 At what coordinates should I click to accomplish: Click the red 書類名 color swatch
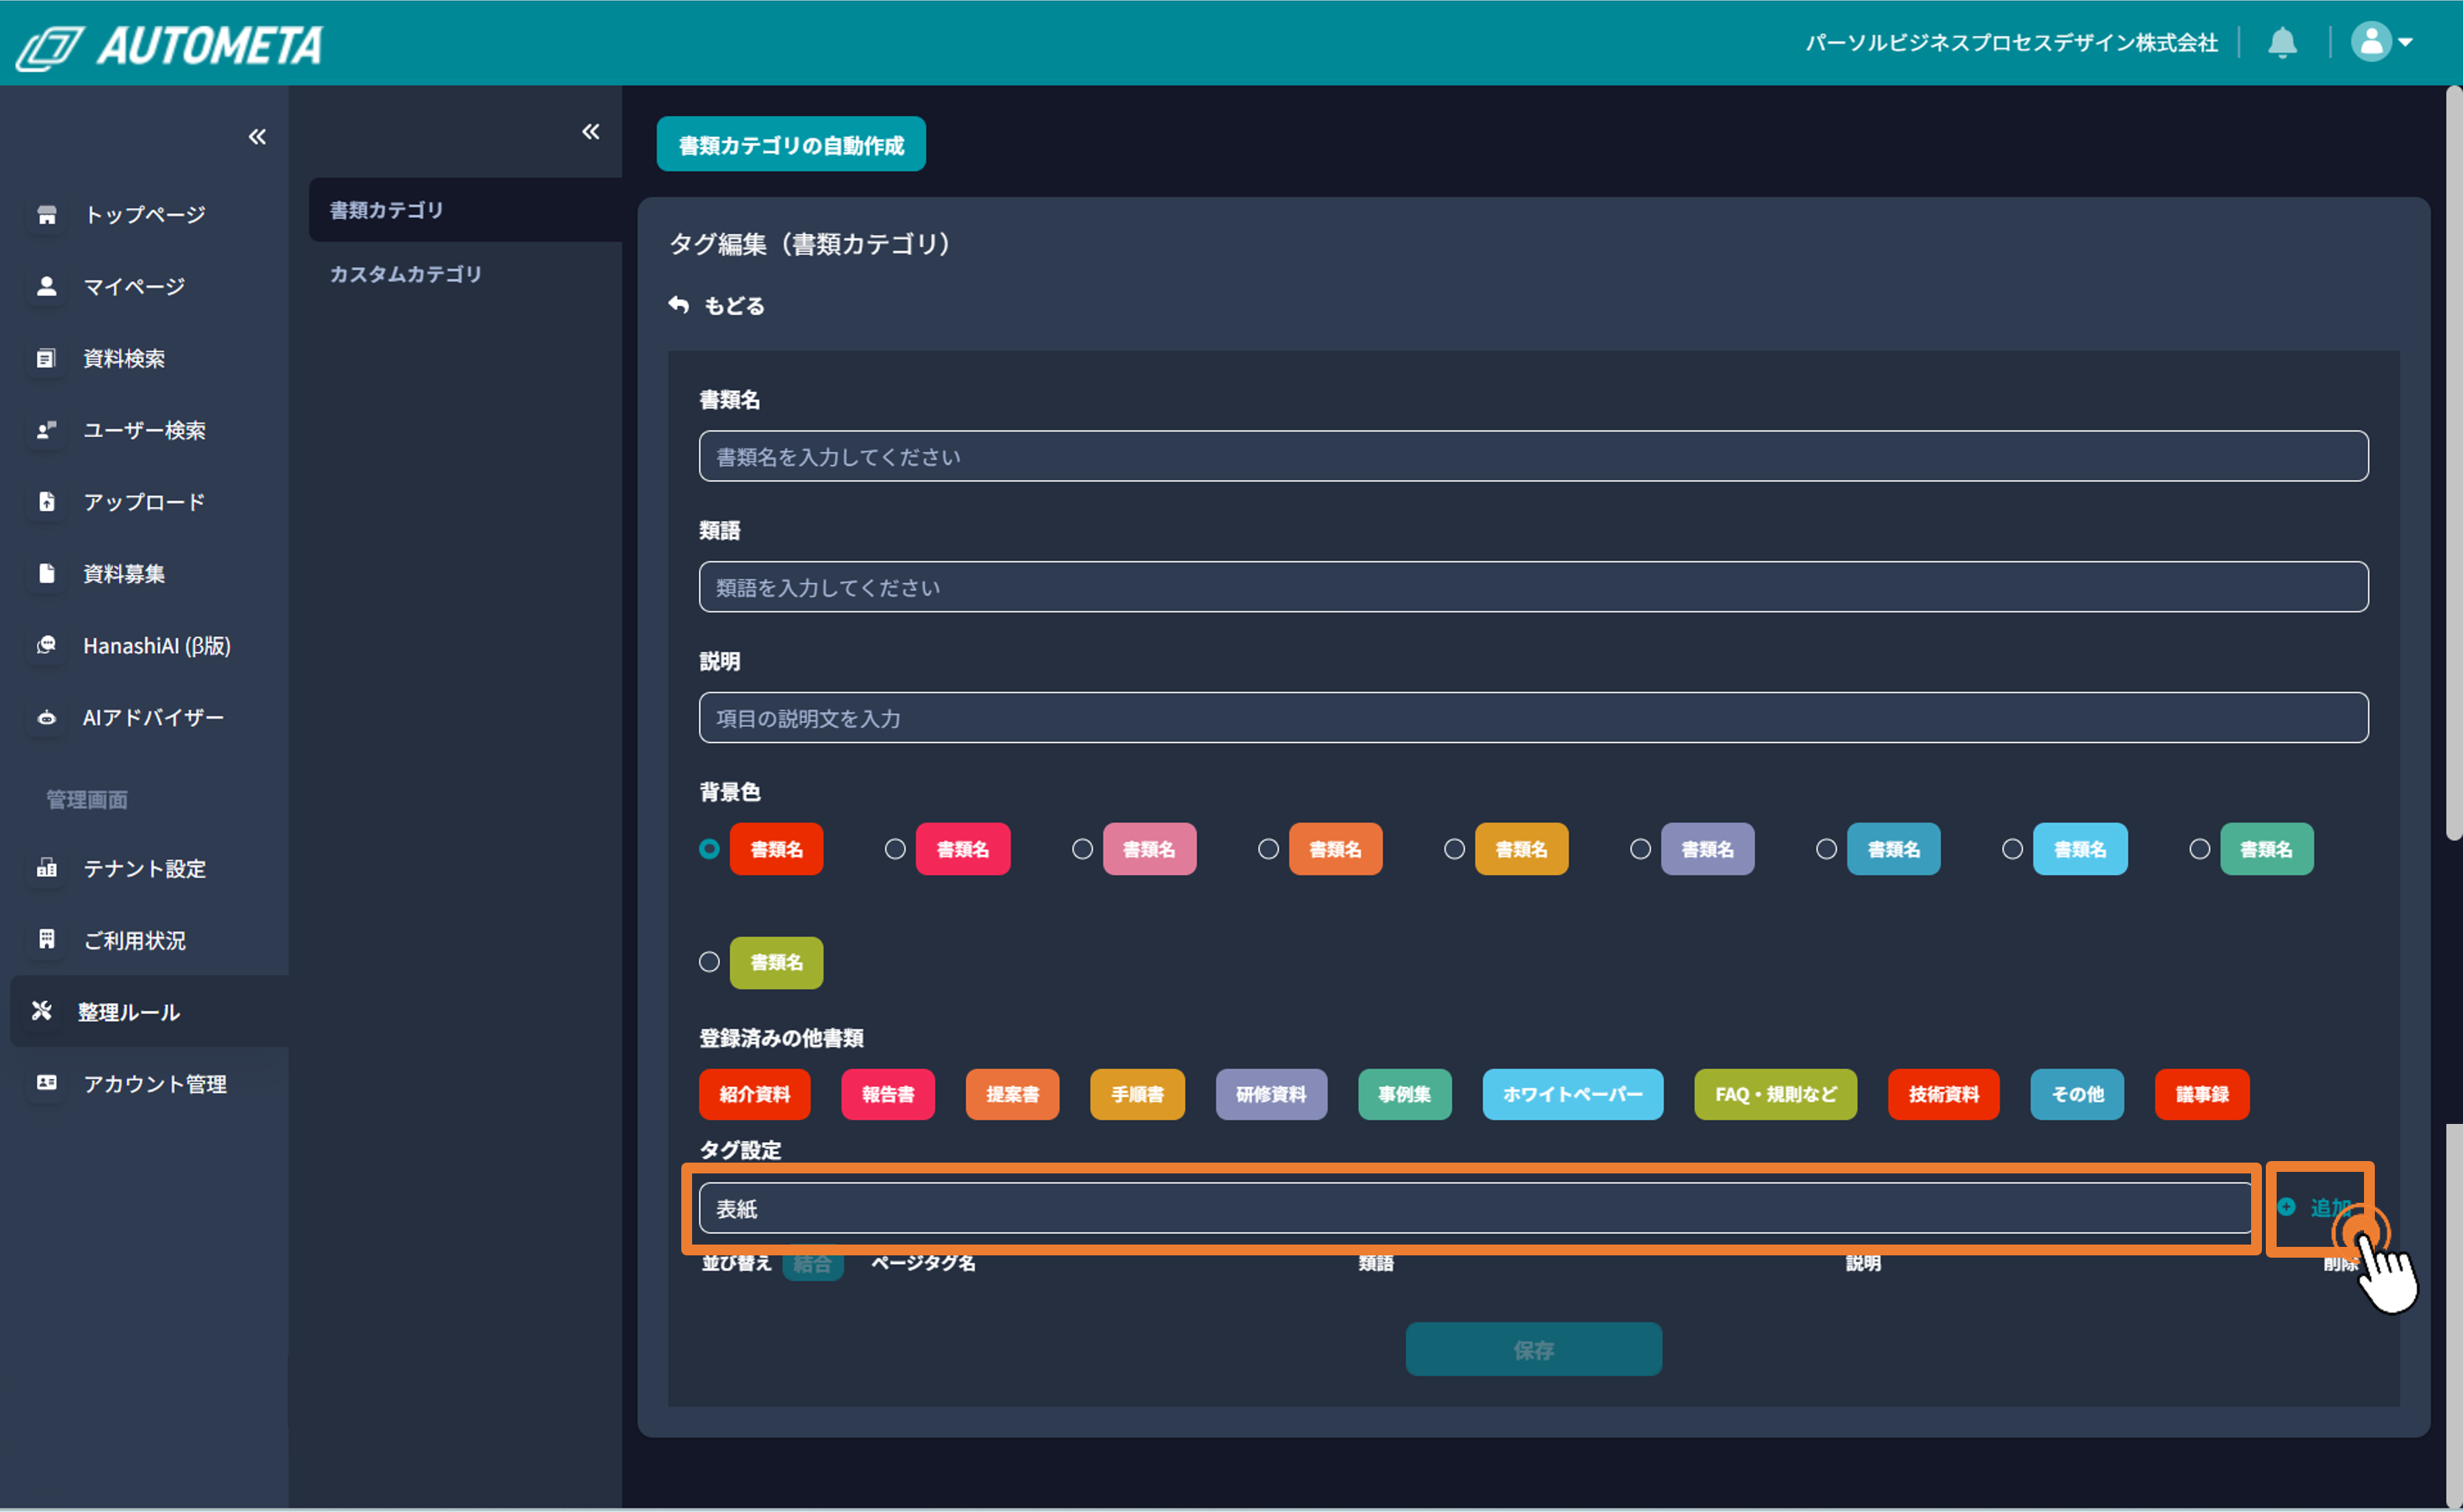pyautogui.click(x=776, y=849)
